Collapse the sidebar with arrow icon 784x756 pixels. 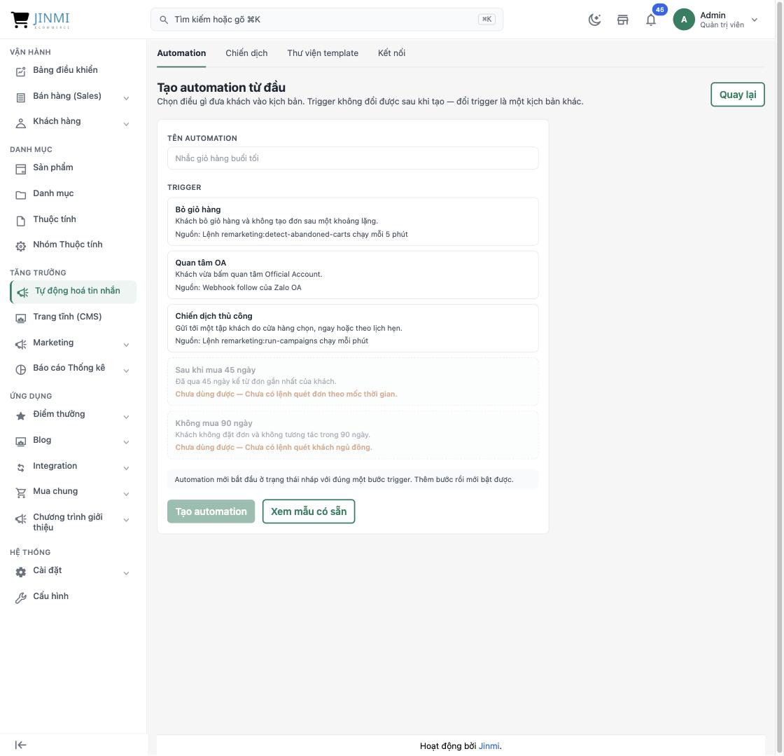[20, 745]
